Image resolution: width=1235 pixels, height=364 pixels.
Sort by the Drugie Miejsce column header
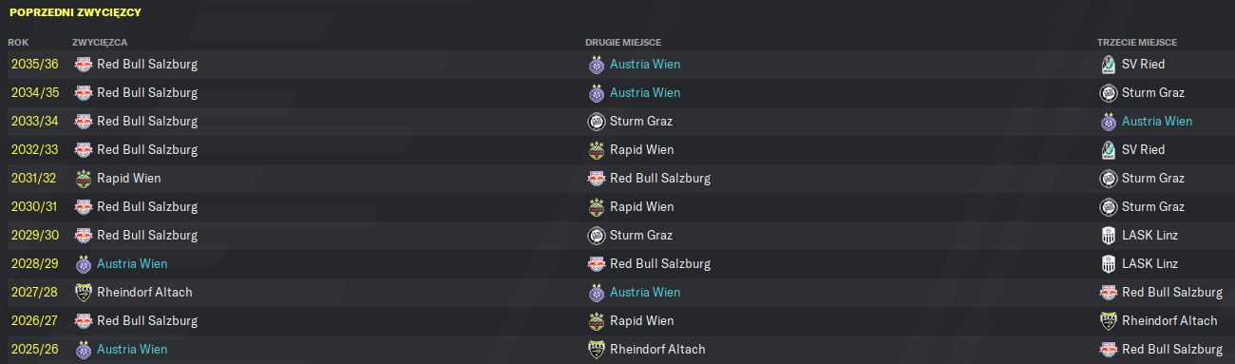(623, 43)
